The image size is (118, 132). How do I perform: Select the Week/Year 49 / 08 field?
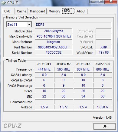(103, 52)
